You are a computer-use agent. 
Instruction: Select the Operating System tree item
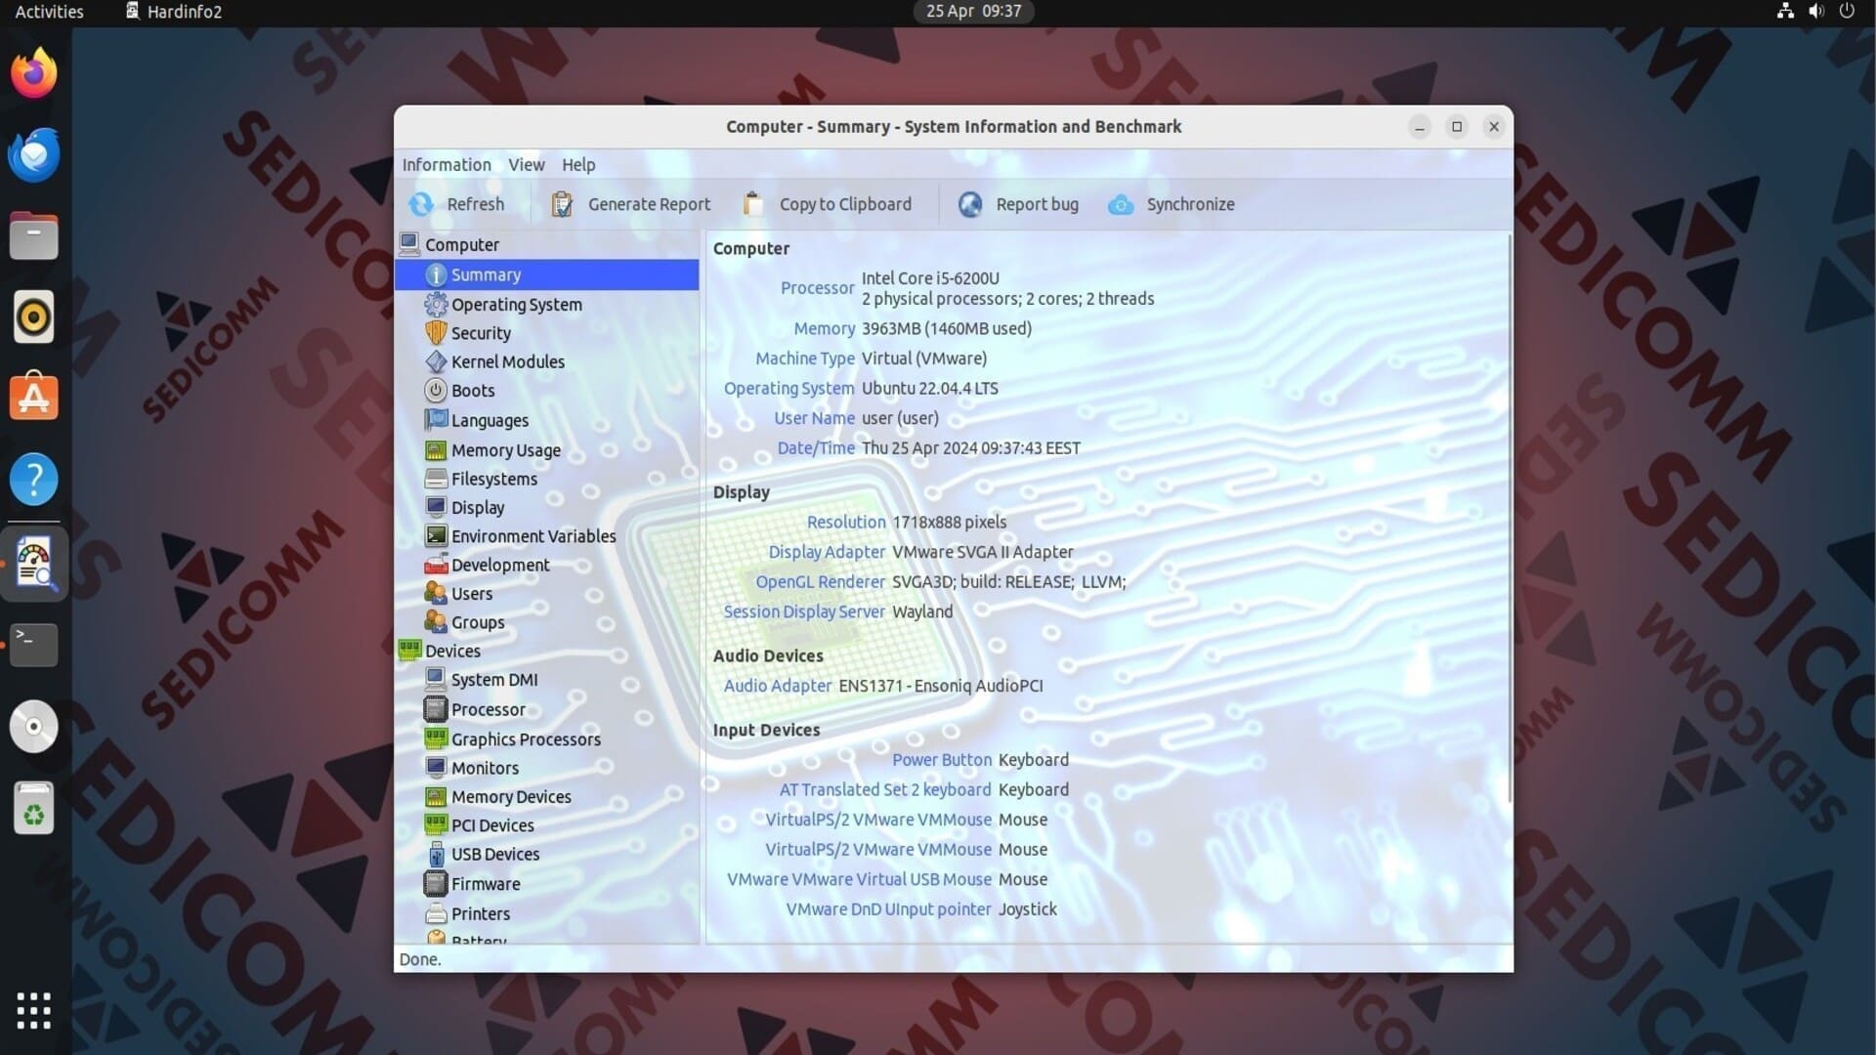tap(516, 305)
